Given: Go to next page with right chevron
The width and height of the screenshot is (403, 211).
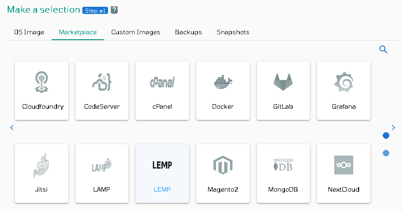Looking at the screenshot, I should (394, 128).
